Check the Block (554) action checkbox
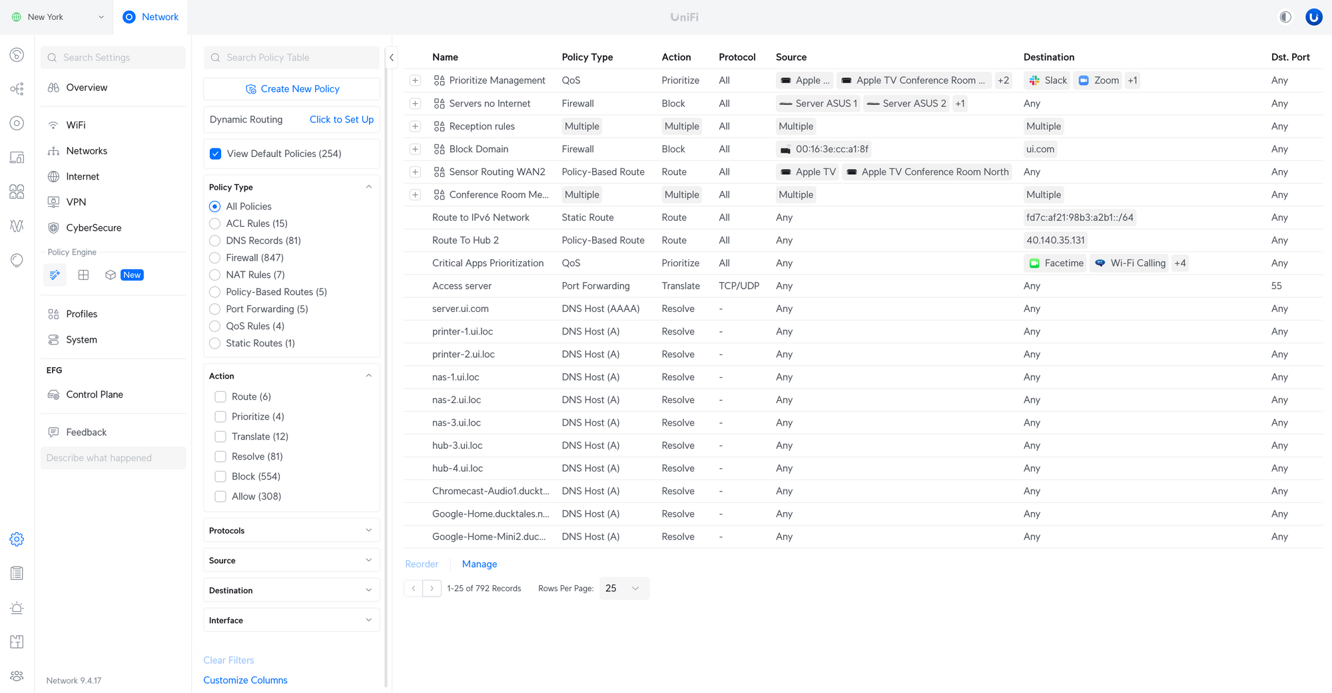Image resolution: width=1332 pixels, height=693 pixels. click(220, 477)
